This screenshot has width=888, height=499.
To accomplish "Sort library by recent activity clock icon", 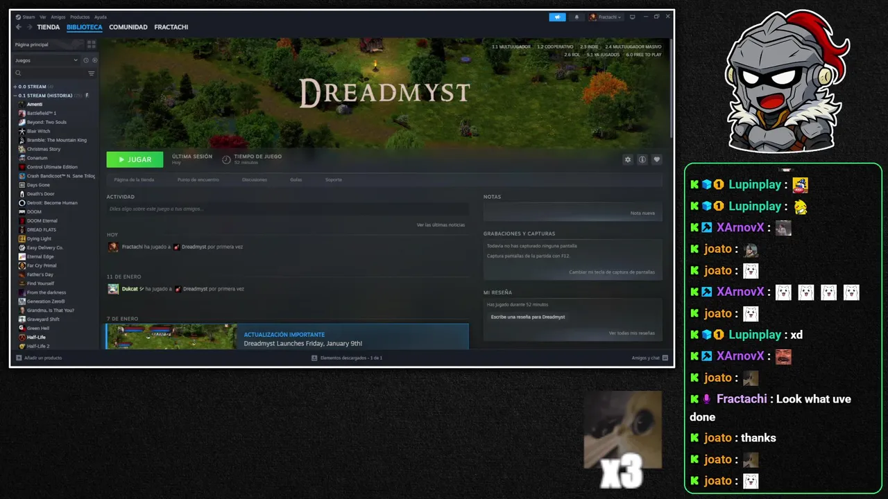I will [86, 60].
